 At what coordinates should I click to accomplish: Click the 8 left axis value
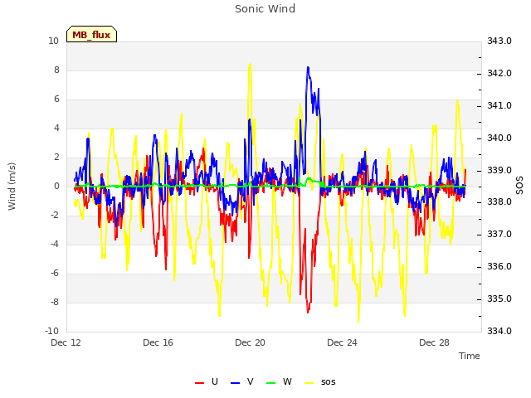click(x=56, y=70)
